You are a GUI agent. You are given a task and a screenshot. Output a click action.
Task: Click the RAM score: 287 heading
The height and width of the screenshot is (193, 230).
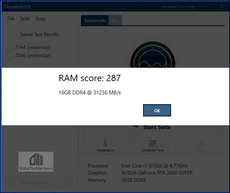(90, 78)
